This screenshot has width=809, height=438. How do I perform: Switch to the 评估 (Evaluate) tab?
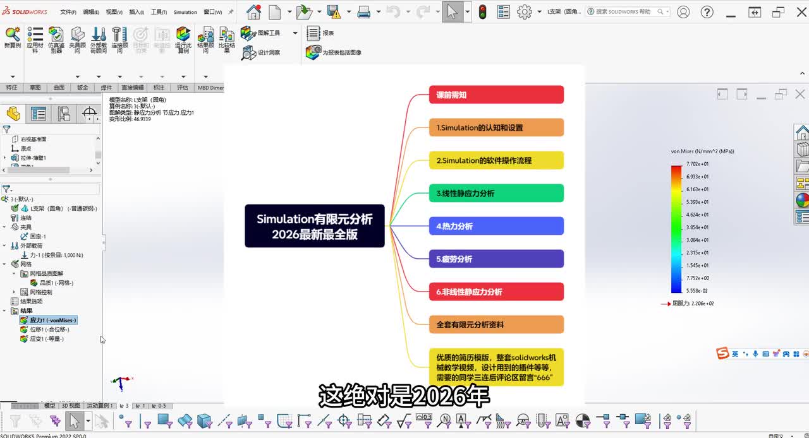183,88
